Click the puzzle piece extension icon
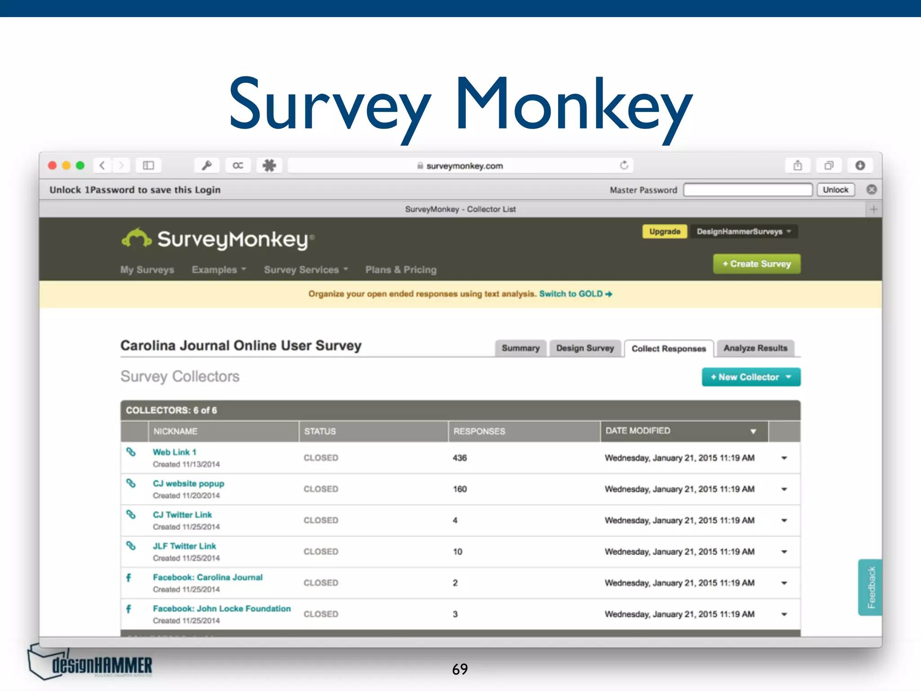Image resolution: width=921 pixels, height=691 pixels. click(269, 166)
